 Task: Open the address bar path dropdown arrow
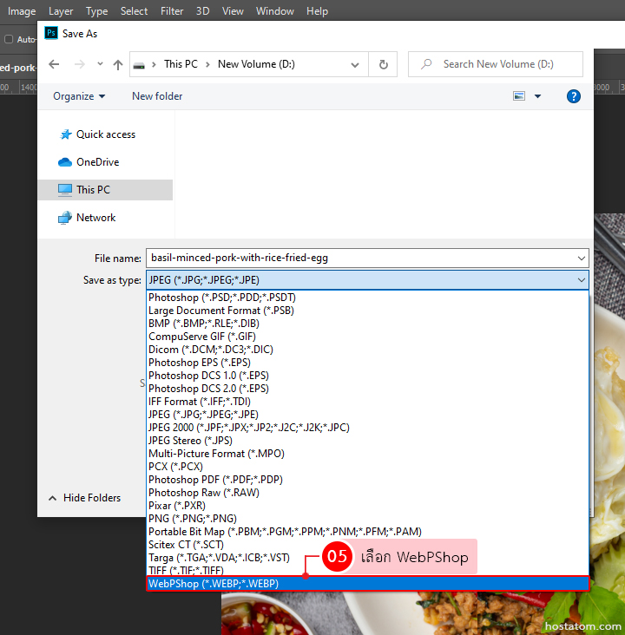coord(355,64)
